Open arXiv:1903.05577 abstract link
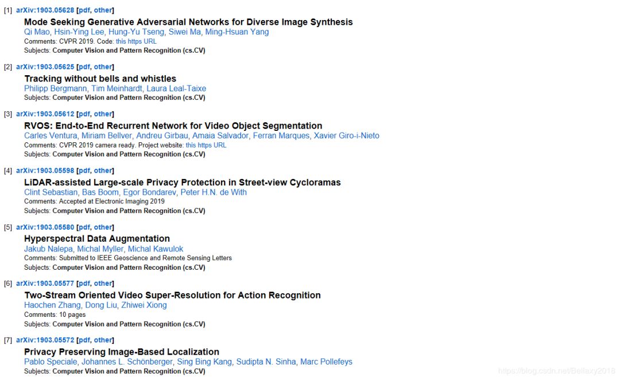This screenshot has width=620, height=380. point(45,284)
